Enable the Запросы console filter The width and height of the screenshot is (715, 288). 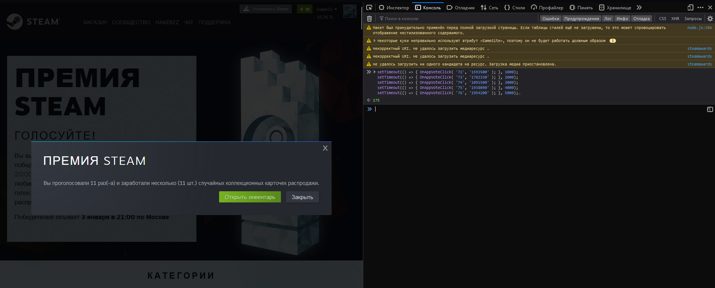(x=693, y=19)
